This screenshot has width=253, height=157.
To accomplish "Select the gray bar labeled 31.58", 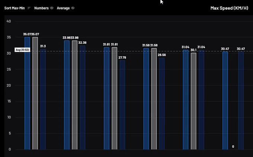I will click(x=154, y=99).
